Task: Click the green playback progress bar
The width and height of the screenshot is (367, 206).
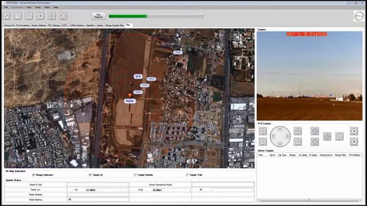Action: (156, 16)
